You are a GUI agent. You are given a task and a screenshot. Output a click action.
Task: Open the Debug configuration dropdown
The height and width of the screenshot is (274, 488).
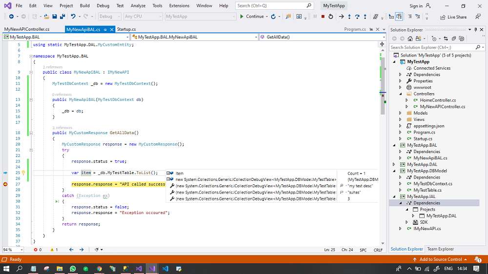(109, 17)
